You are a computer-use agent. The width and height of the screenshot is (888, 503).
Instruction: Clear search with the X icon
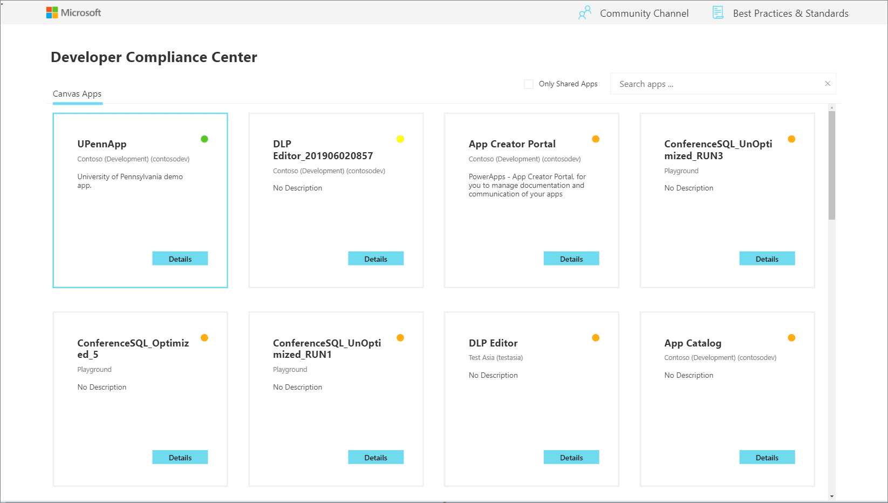[x=828, y=84]
